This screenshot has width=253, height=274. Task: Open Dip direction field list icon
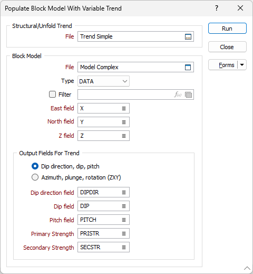(x=124, y=193)
